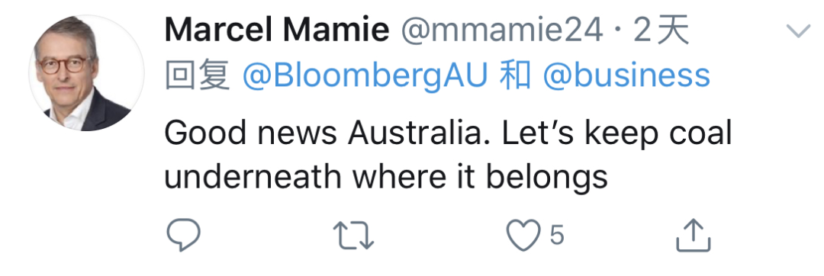The width and height of the screenshot is (824, 276).
Task: Open the @mmamie24 handle
Action: tap(502, 32)
